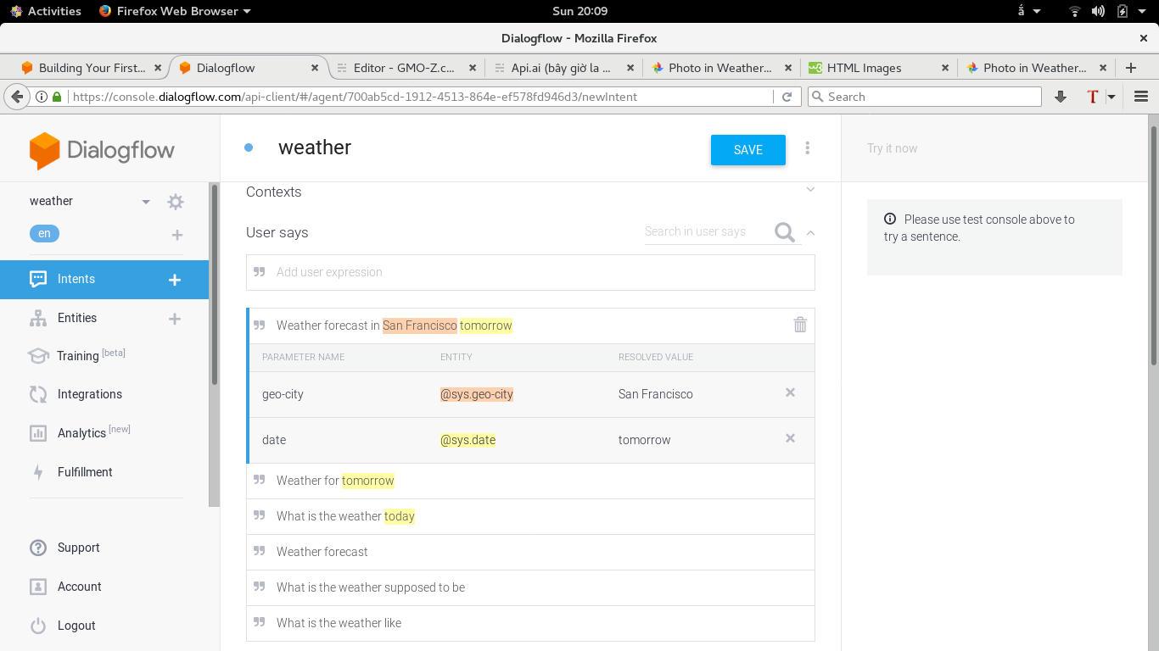Remove the geo-city parameter row

790,392
